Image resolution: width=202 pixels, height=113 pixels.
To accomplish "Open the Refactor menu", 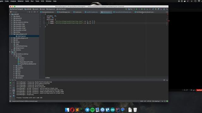I will [21, 1].
